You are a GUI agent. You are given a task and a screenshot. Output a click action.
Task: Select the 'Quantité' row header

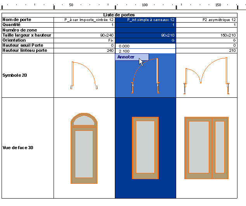tap(28, 25)
